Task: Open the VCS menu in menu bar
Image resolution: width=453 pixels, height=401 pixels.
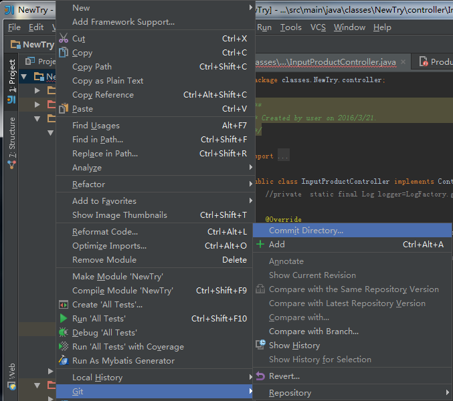Action: [318, 27]
